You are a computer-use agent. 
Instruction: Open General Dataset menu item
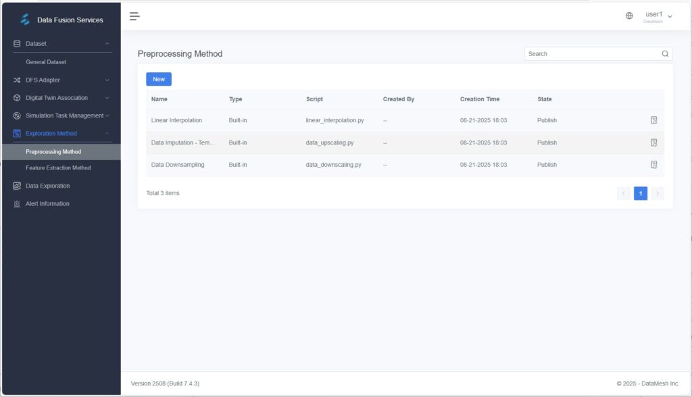46,62
